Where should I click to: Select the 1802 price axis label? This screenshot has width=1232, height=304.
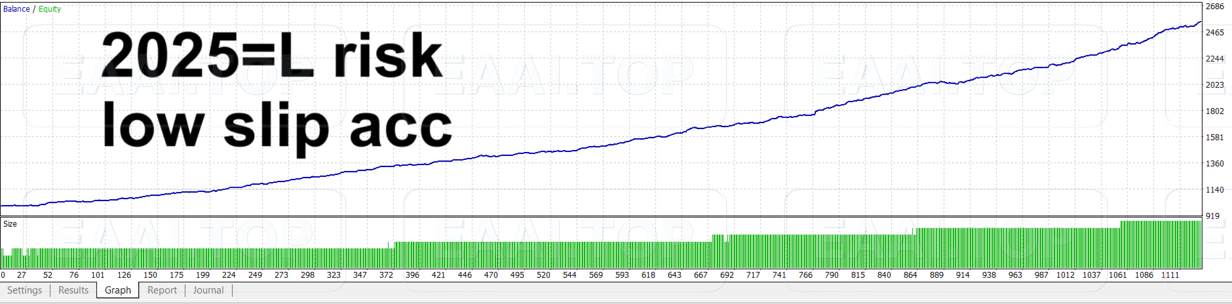pyautogui.click(x=1214, y=111)
